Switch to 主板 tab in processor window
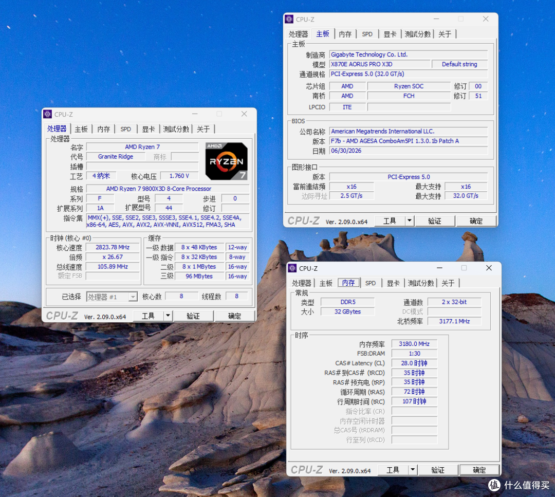555x497 pixels. (81, 129)
